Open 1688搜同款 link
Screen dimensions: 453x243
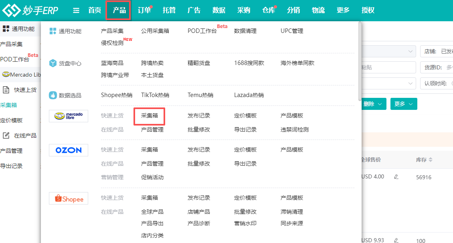tap(249, 63)
